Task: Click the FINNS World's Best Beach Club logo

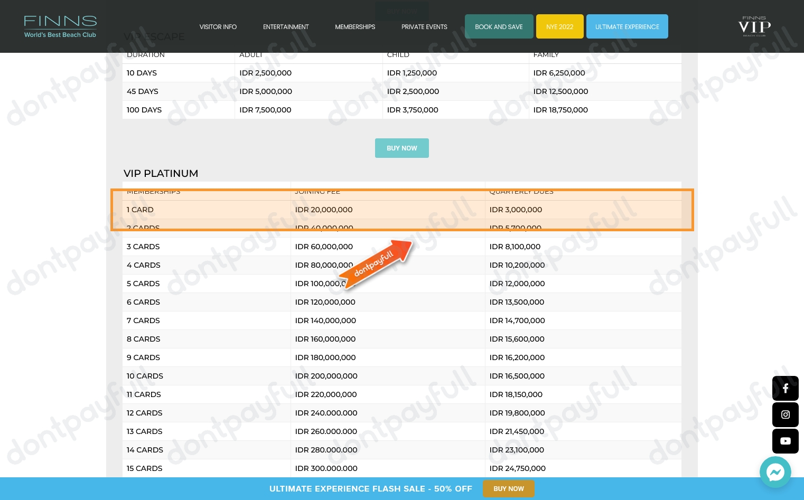Action: [x=60, y=26]
